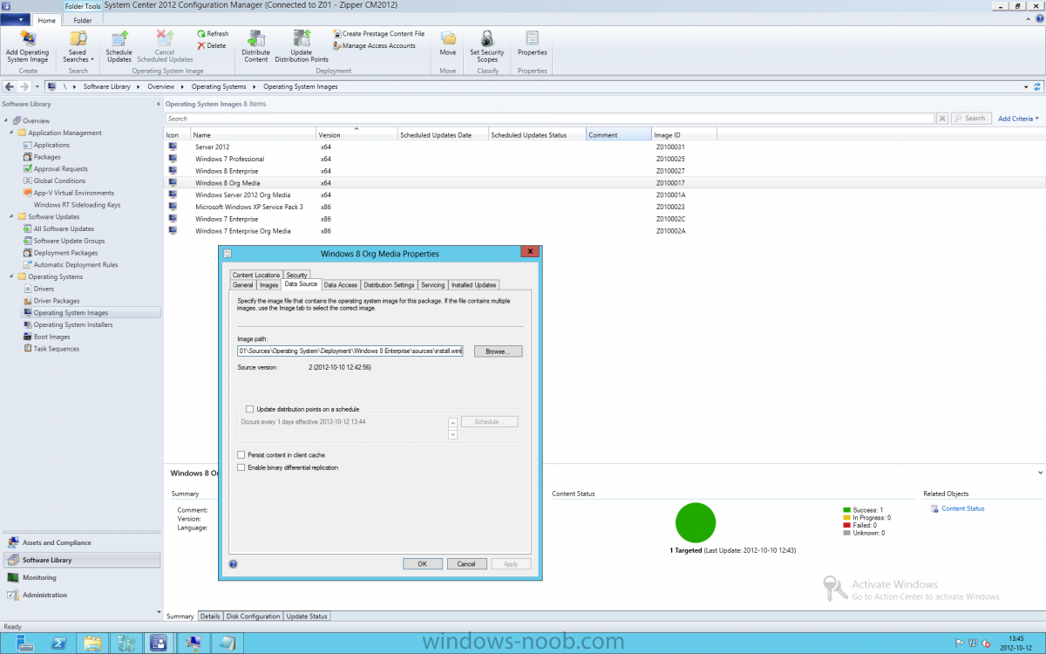Click Schedule Updates ribbon icon
The width and height of the screenshot is (1046, 654).
tap(119, 46)
